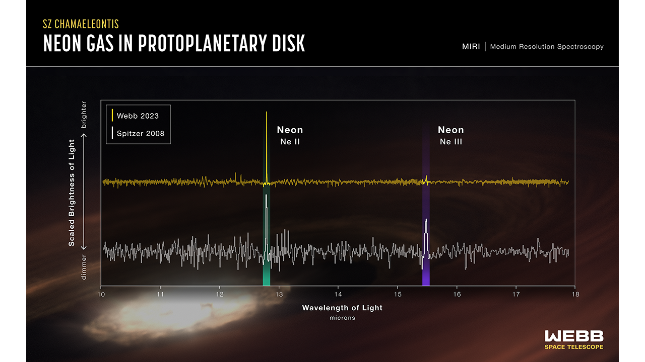Click the Neon Gas in Protoplanetary Disk heading
This screenshot has height=362, width=645.
pos(174,44)
